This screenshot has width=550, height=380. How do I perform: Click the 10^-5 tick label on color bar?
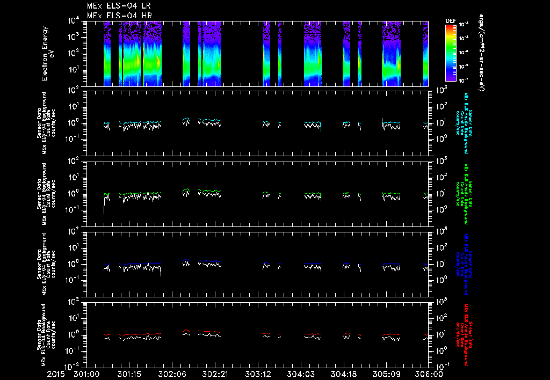point(464,53)
